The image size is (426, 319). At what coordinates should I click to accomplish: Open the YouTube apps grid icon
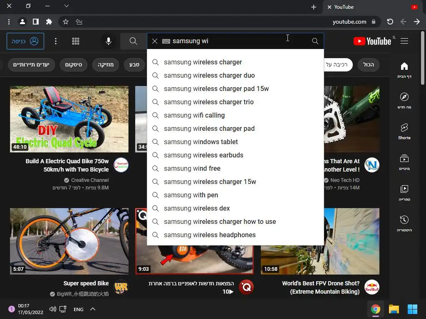(x=76, y=41)
